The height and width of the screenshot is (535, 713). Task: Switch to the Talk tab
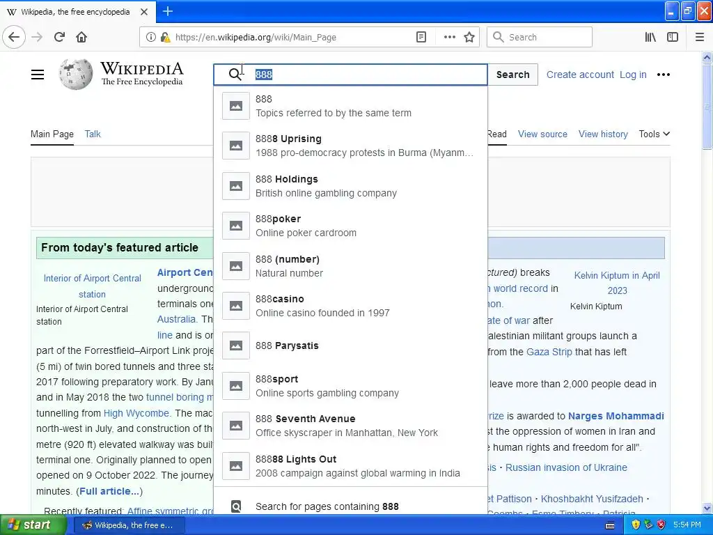point(93,134)
